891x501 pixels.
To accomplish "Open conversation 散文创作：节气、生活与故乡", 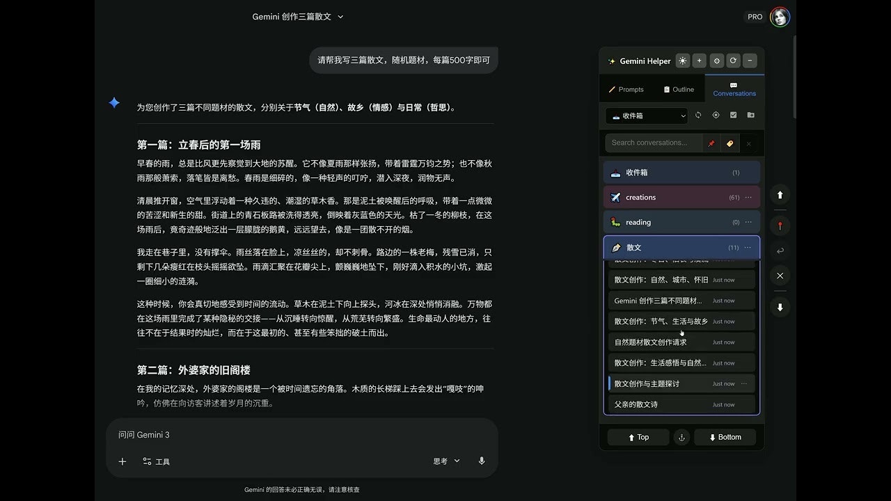I will [x=681, y=321].
